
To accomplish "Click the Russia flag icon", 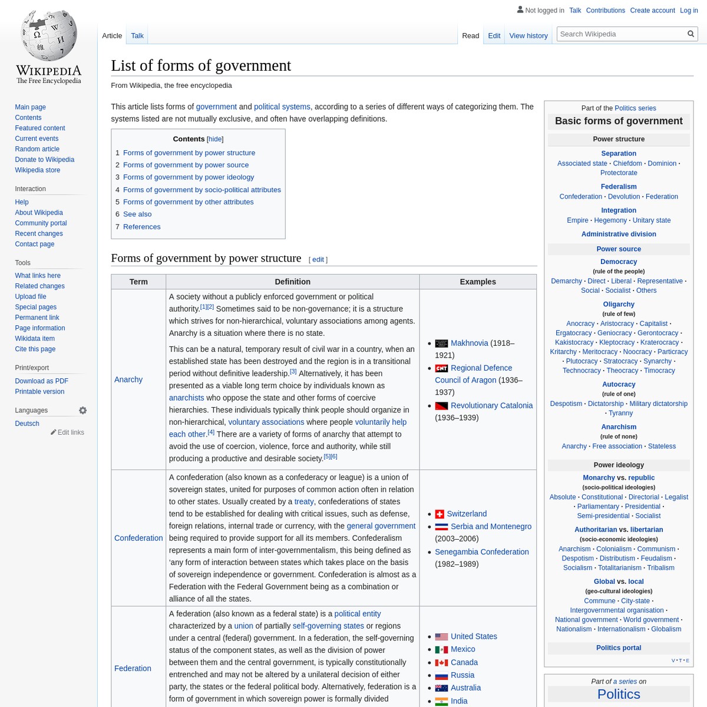I will pos(441,676).
